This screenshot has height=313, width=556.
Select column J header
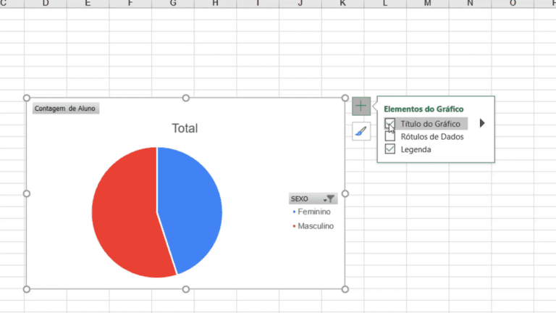coord(300,4)
